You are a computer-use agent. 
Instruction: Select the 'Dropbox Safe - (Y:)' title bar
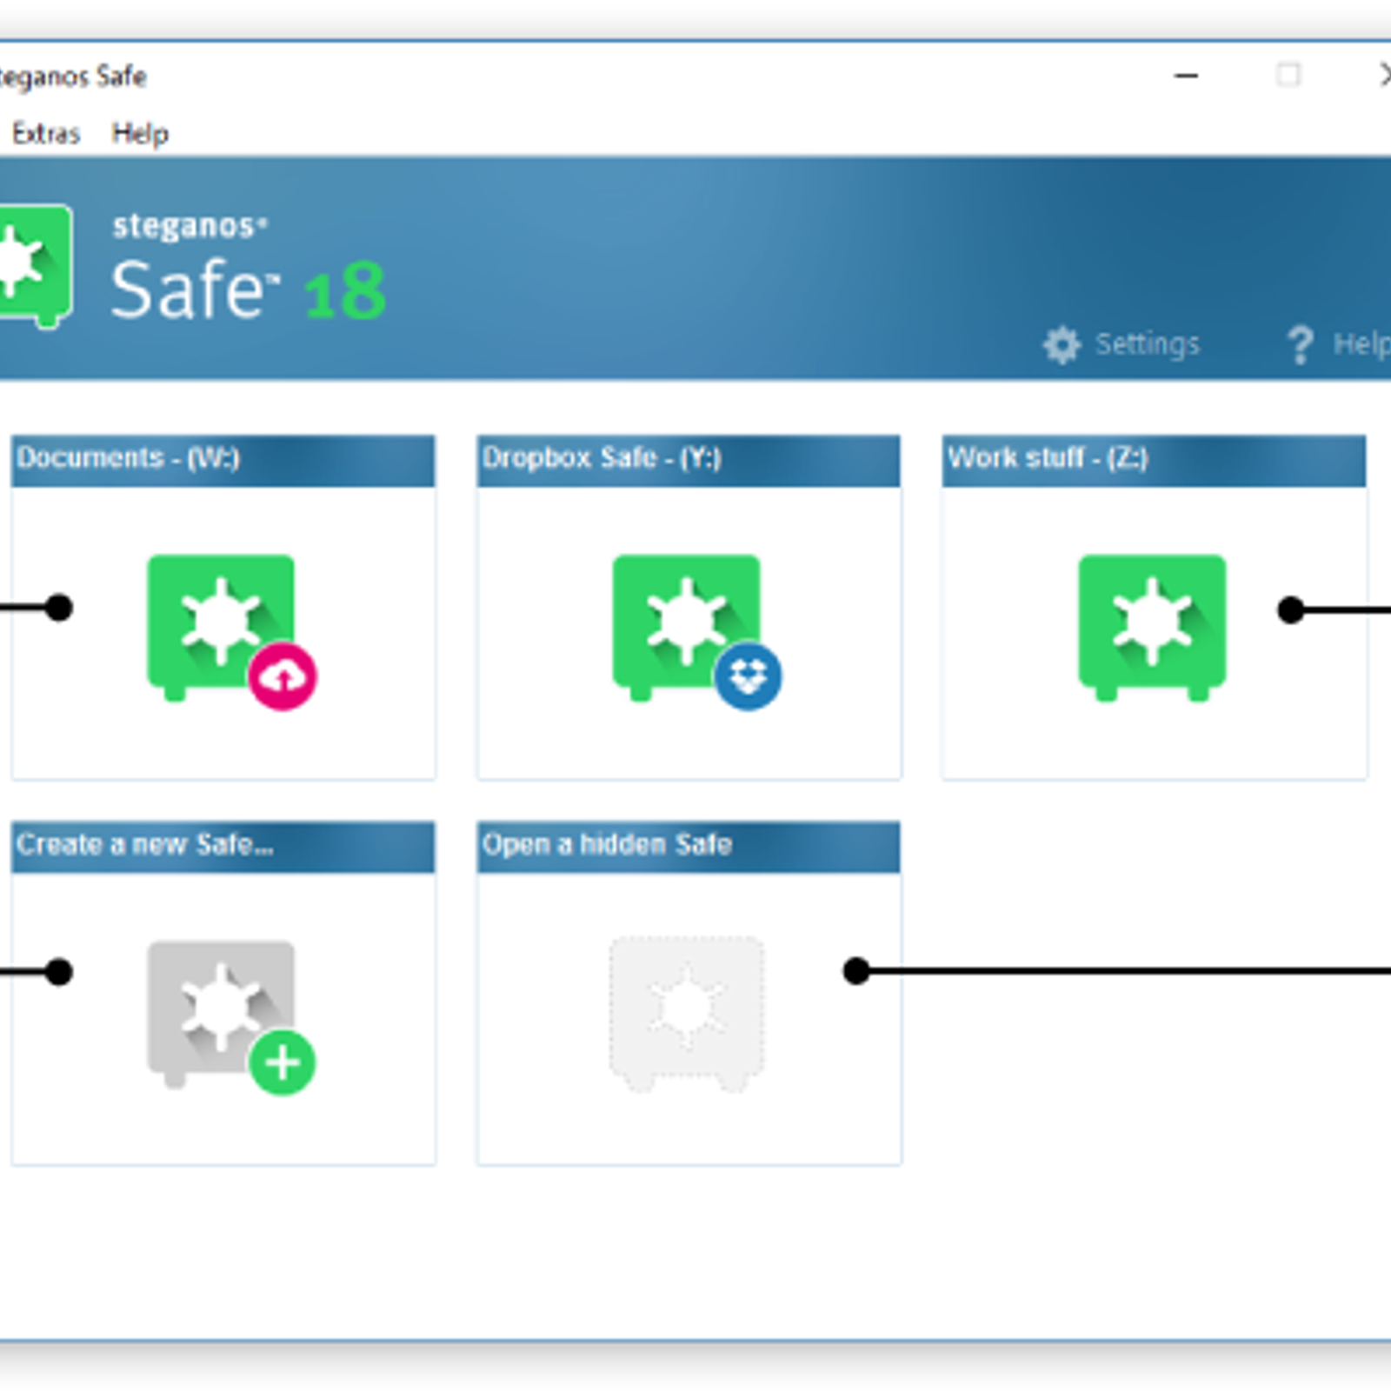(689, 460)
